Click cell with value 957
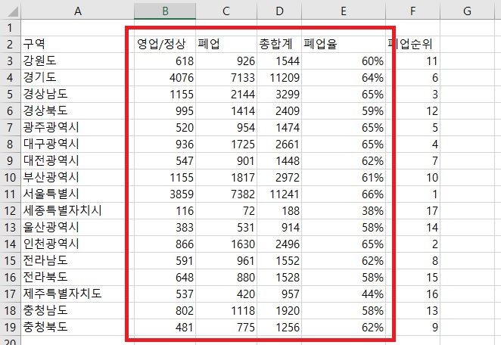The image size is (501, 345). pyautogui.click(x=279, y=294)
